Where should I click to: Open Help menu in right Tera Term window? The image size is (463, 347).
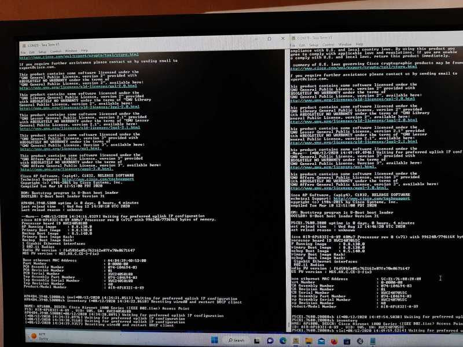359,44
